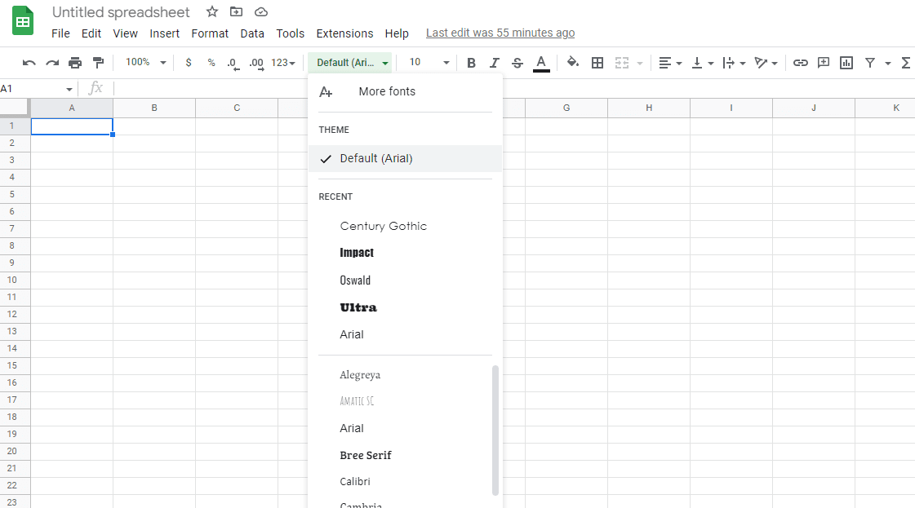Open the View menu

click(x=125, y=33)
